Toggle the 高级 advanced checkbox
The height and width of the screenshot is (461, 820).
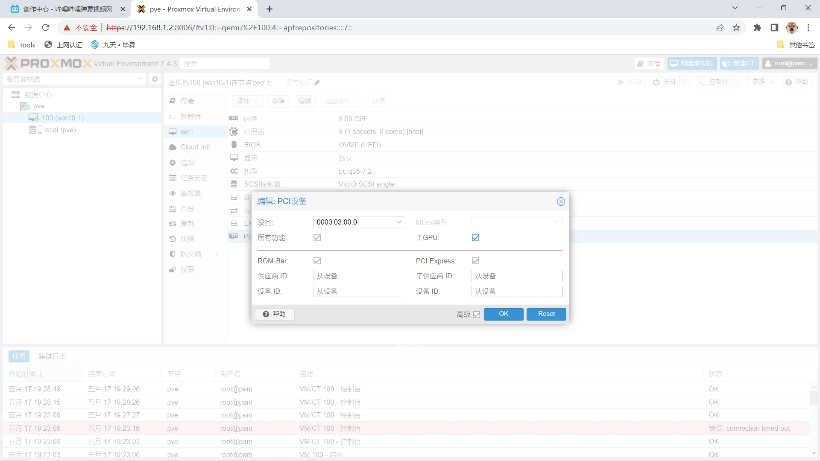(477, 315)
